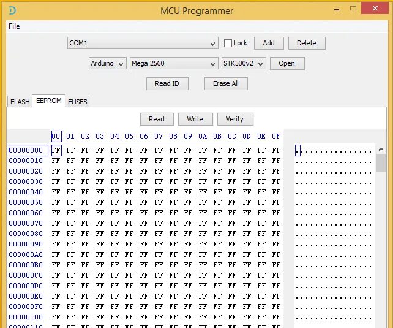Select column header 00 in hex view
This screenshot has height=328, width=393.
click(56, 136)
